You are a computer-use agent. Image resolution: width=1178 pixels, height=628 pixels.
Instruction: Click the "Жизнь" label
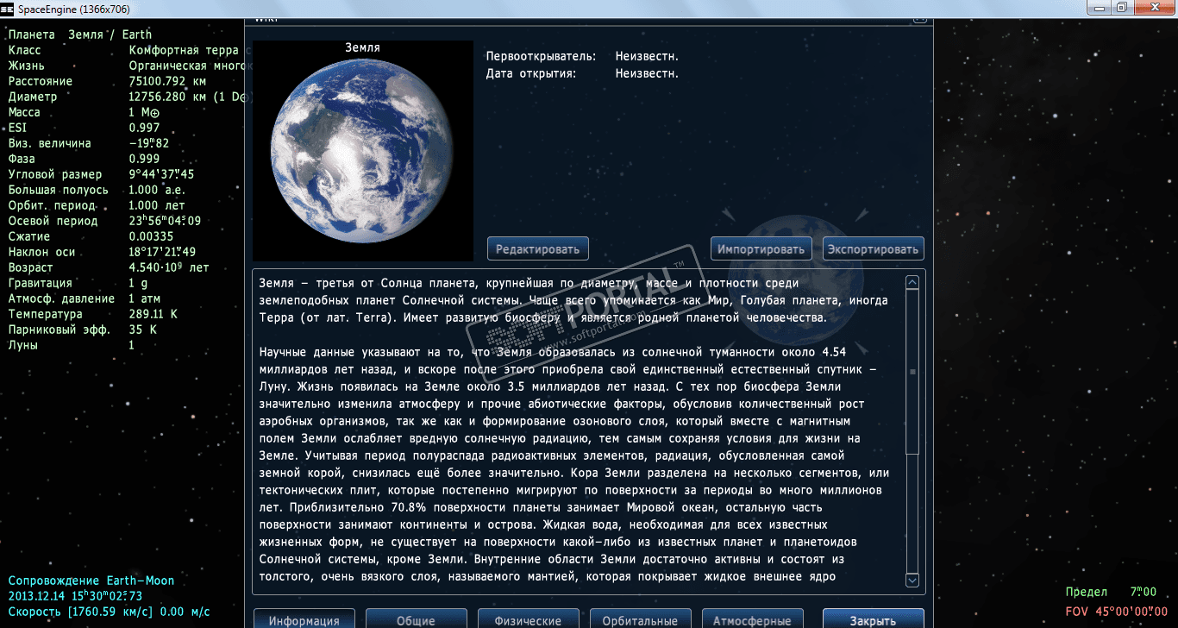pos(26,66)
